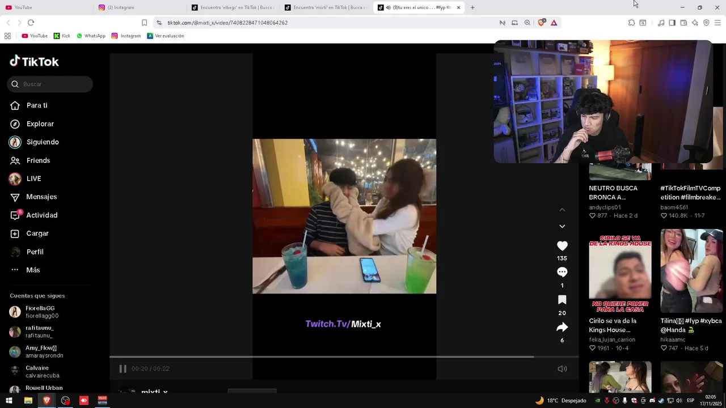This screenshot has width=726, height=408.
Task: Open baom4561 author link
Action: (x=674, y=207)
